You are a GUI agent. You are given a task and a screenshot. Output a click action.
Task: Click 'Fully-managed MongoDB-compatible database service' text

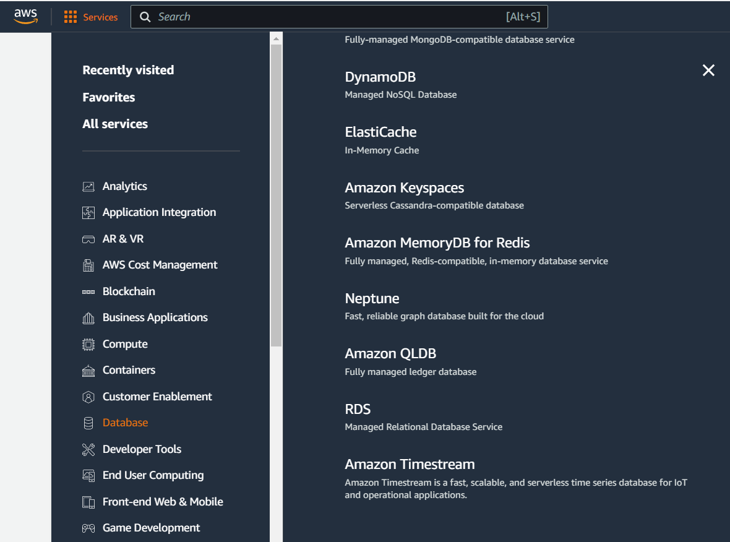(x=460, y=40)
